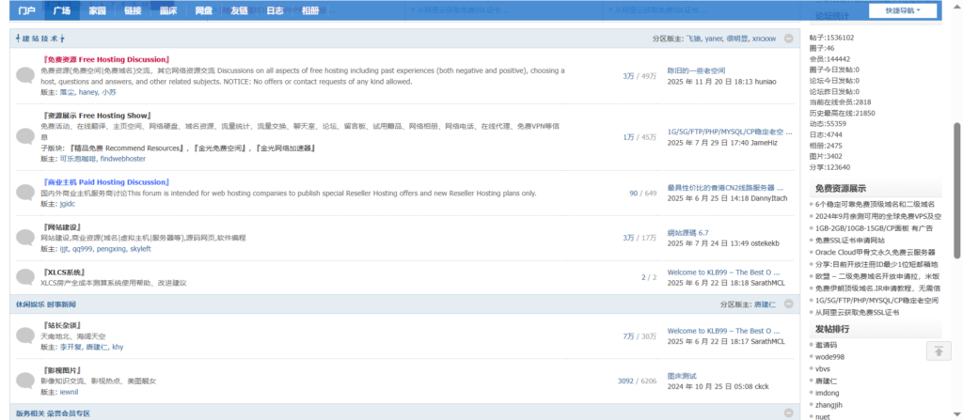Click the 站长杂谈 forum bubble icon

25,335
